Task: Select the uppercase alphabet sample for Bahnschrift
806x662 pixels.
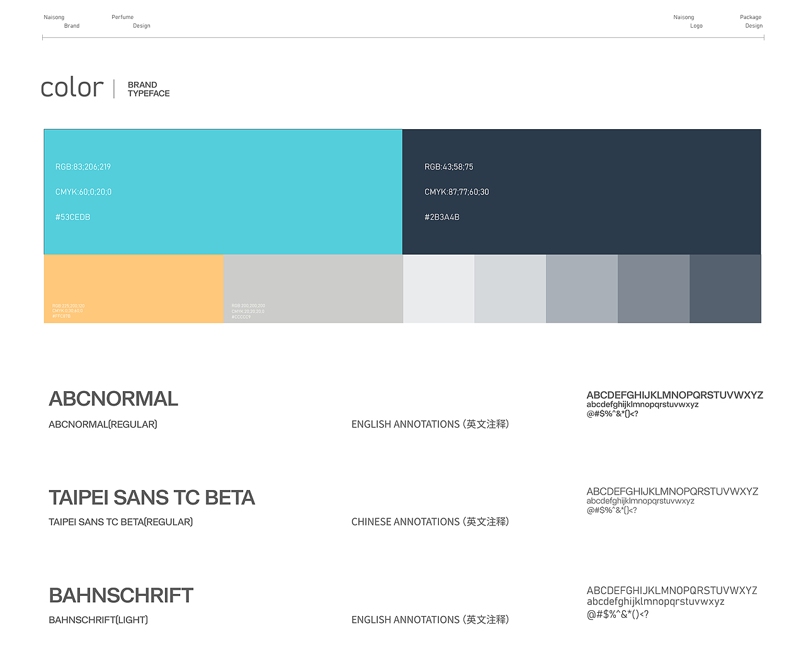Action: [x=672, y=590]
